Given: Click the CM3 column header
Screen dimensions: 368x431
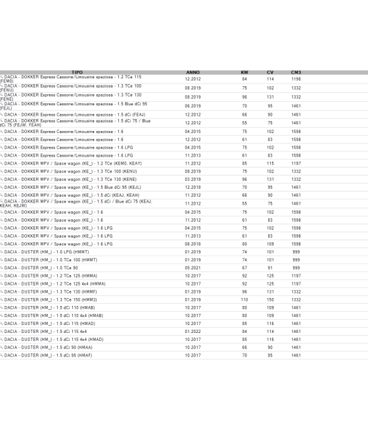Looking at the screenshot, I should pyautogui.click(x=296, y=72).
